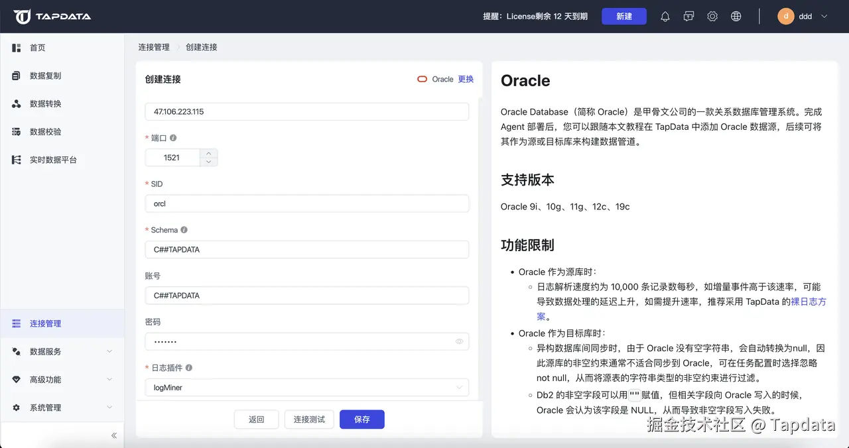Click the 新建 button in the header

624,17
